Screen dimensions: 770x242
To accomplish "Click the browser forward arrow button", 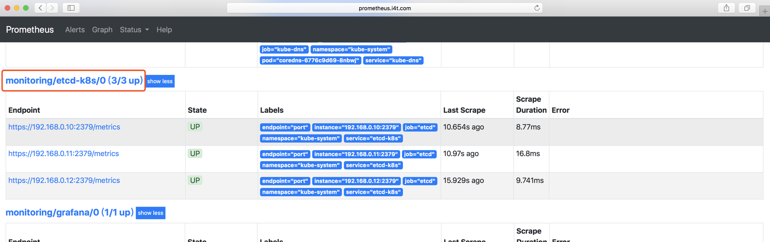I will [52, 8].
